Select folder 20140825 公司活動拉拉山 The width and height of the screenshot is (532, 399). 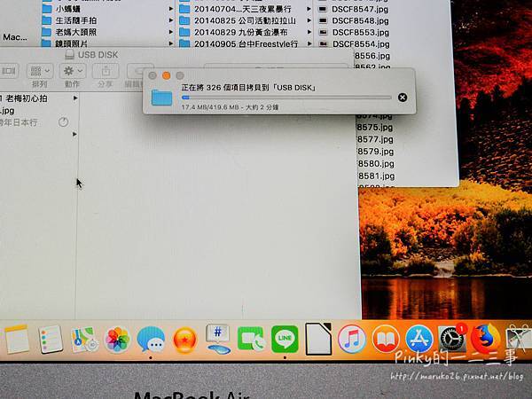coord(245,20)
